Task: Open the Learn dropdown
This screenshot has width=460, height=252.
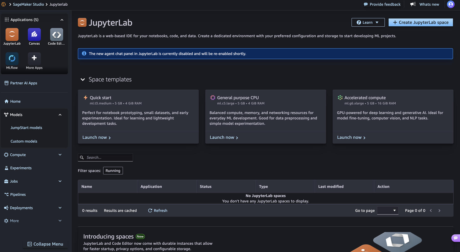Action: click(x=368, y=22)
